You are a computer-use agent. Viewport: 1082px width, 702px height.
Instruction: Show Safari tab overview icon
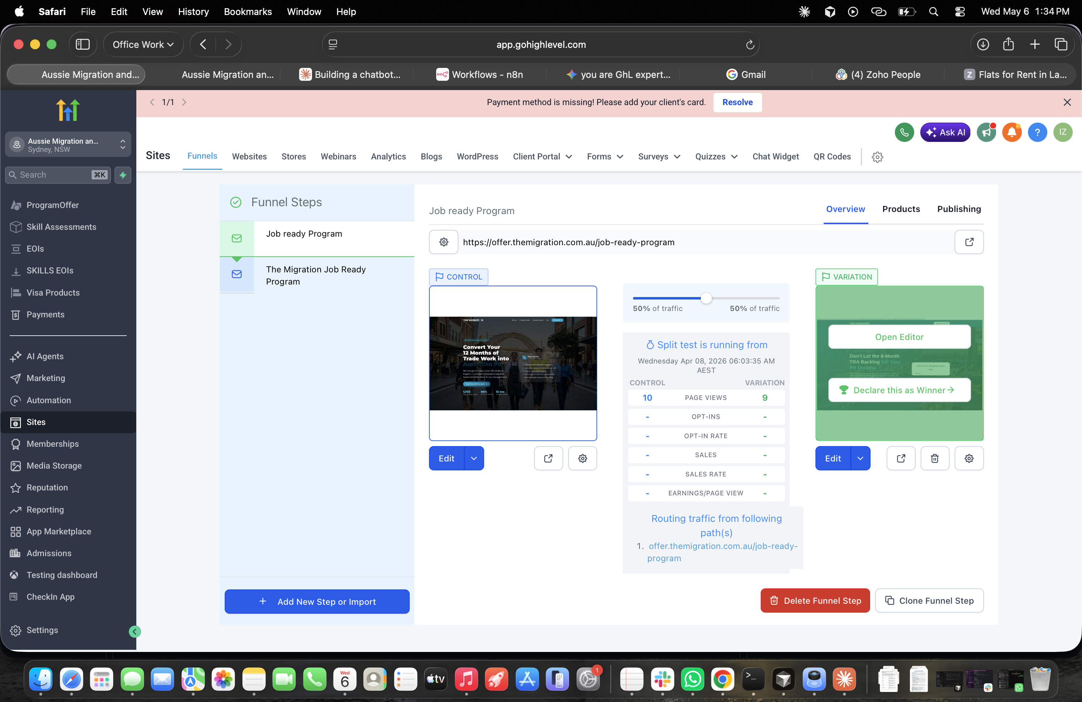1061,44
